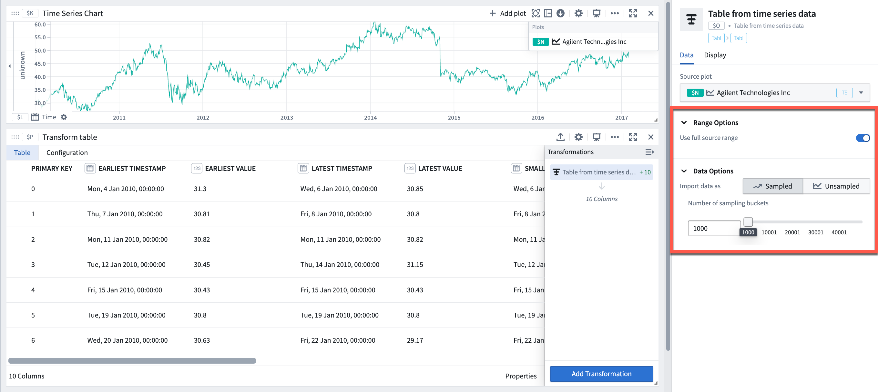Select Unsampled import mode
This screenshot has width=878, height=392.
(x=836, y=186)
